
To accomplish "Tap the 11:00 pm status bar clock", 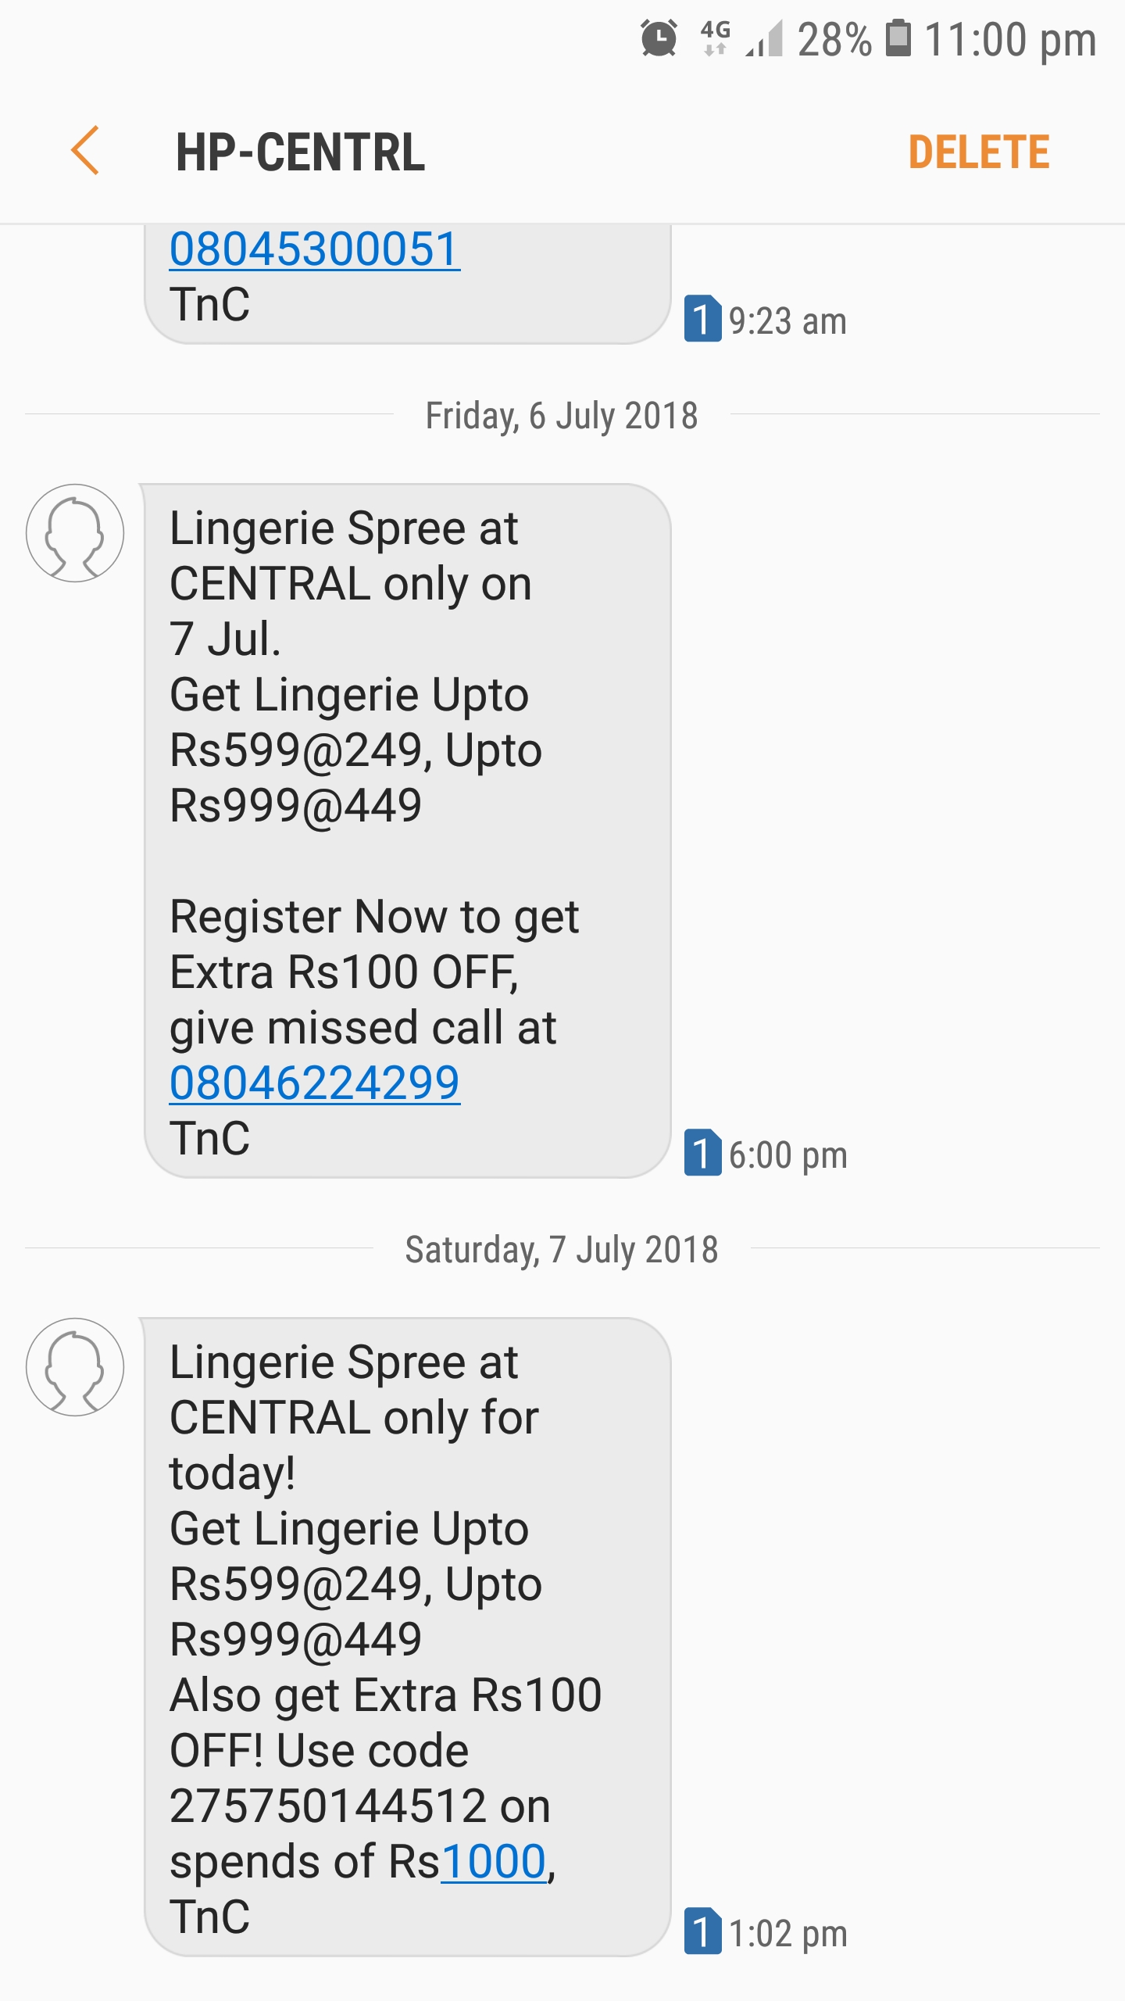I will click(x=1009, y=40).
